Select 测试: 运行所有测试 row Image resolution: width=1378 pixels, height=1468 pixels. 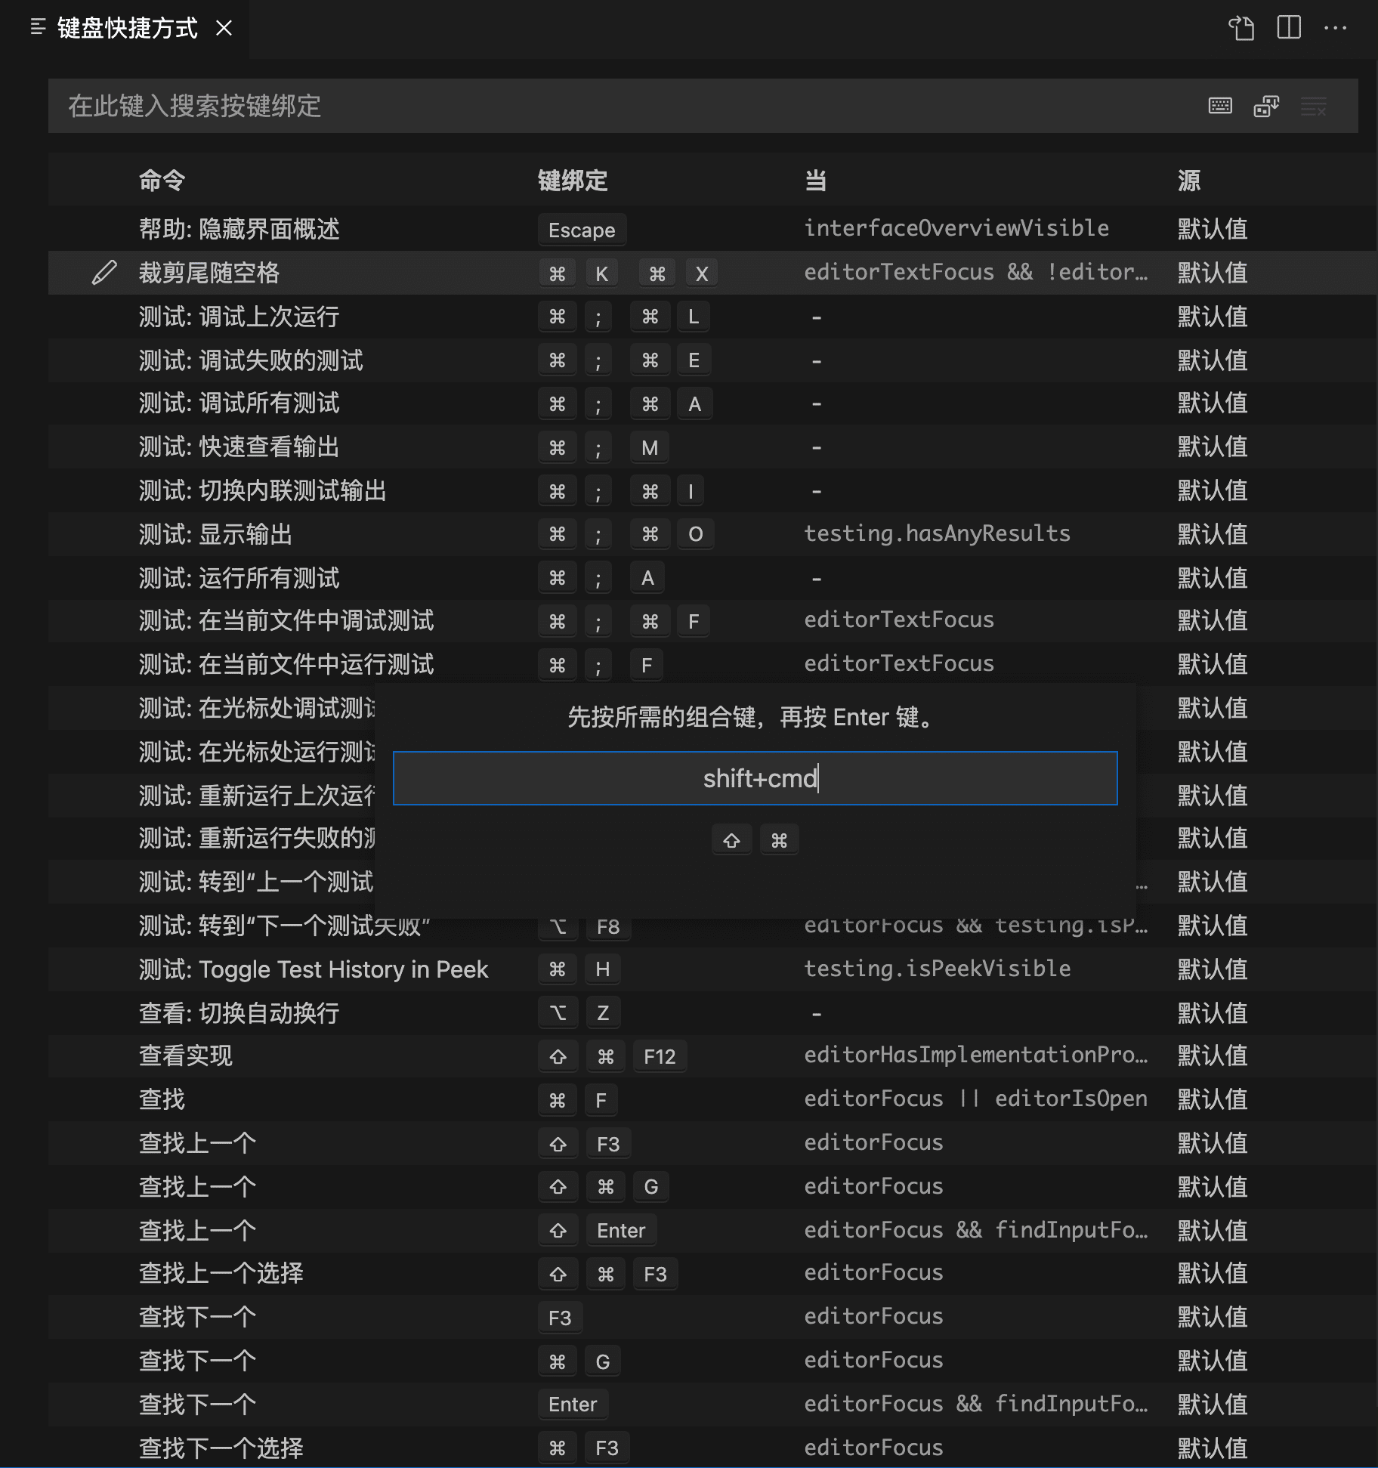[712, 578]
